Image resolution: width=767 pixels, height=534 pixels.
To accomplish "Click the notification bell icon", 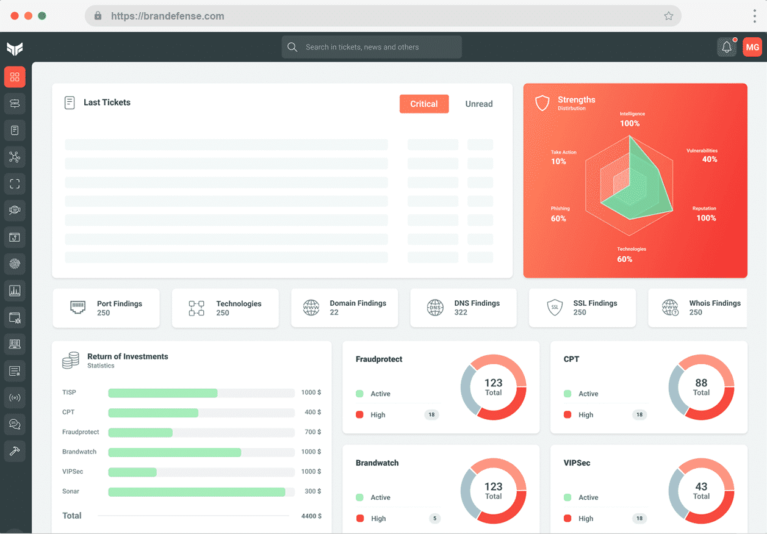I will [727, 47].
